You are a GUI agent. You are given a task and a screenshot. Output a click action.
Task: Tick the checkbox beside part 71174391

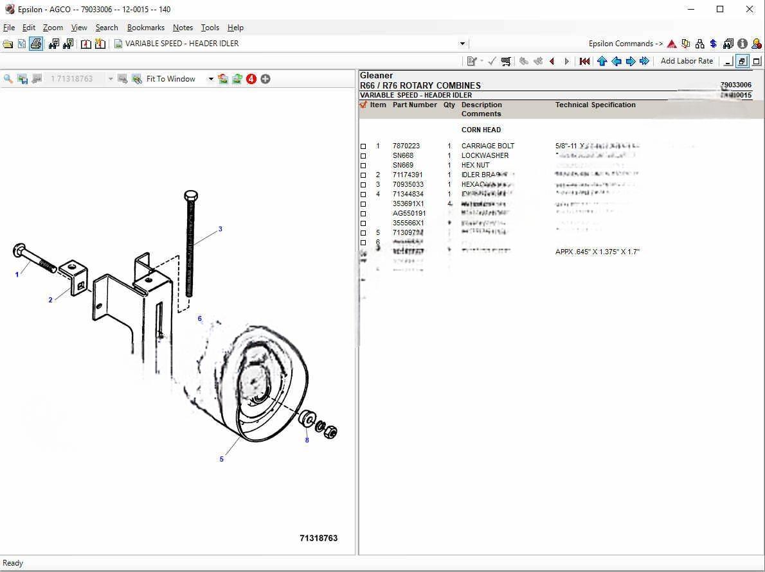363,175
